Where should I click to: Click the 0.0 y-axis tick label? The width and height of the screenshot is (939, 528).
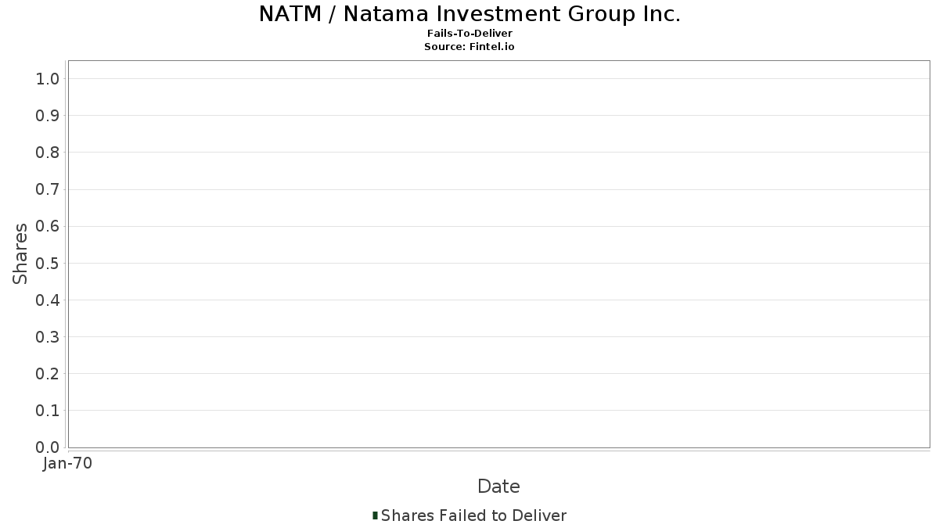pyautogui.click(x=48, y=447)
